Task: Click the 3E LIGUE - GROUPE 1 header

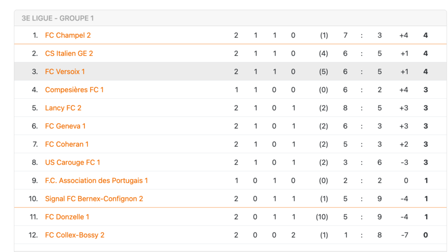Action: coord(58,18)
